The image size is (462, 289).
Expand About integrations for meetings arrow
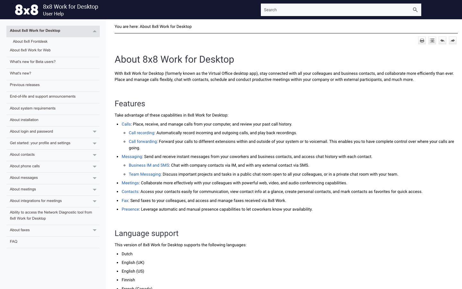click(x=95, y=201)
